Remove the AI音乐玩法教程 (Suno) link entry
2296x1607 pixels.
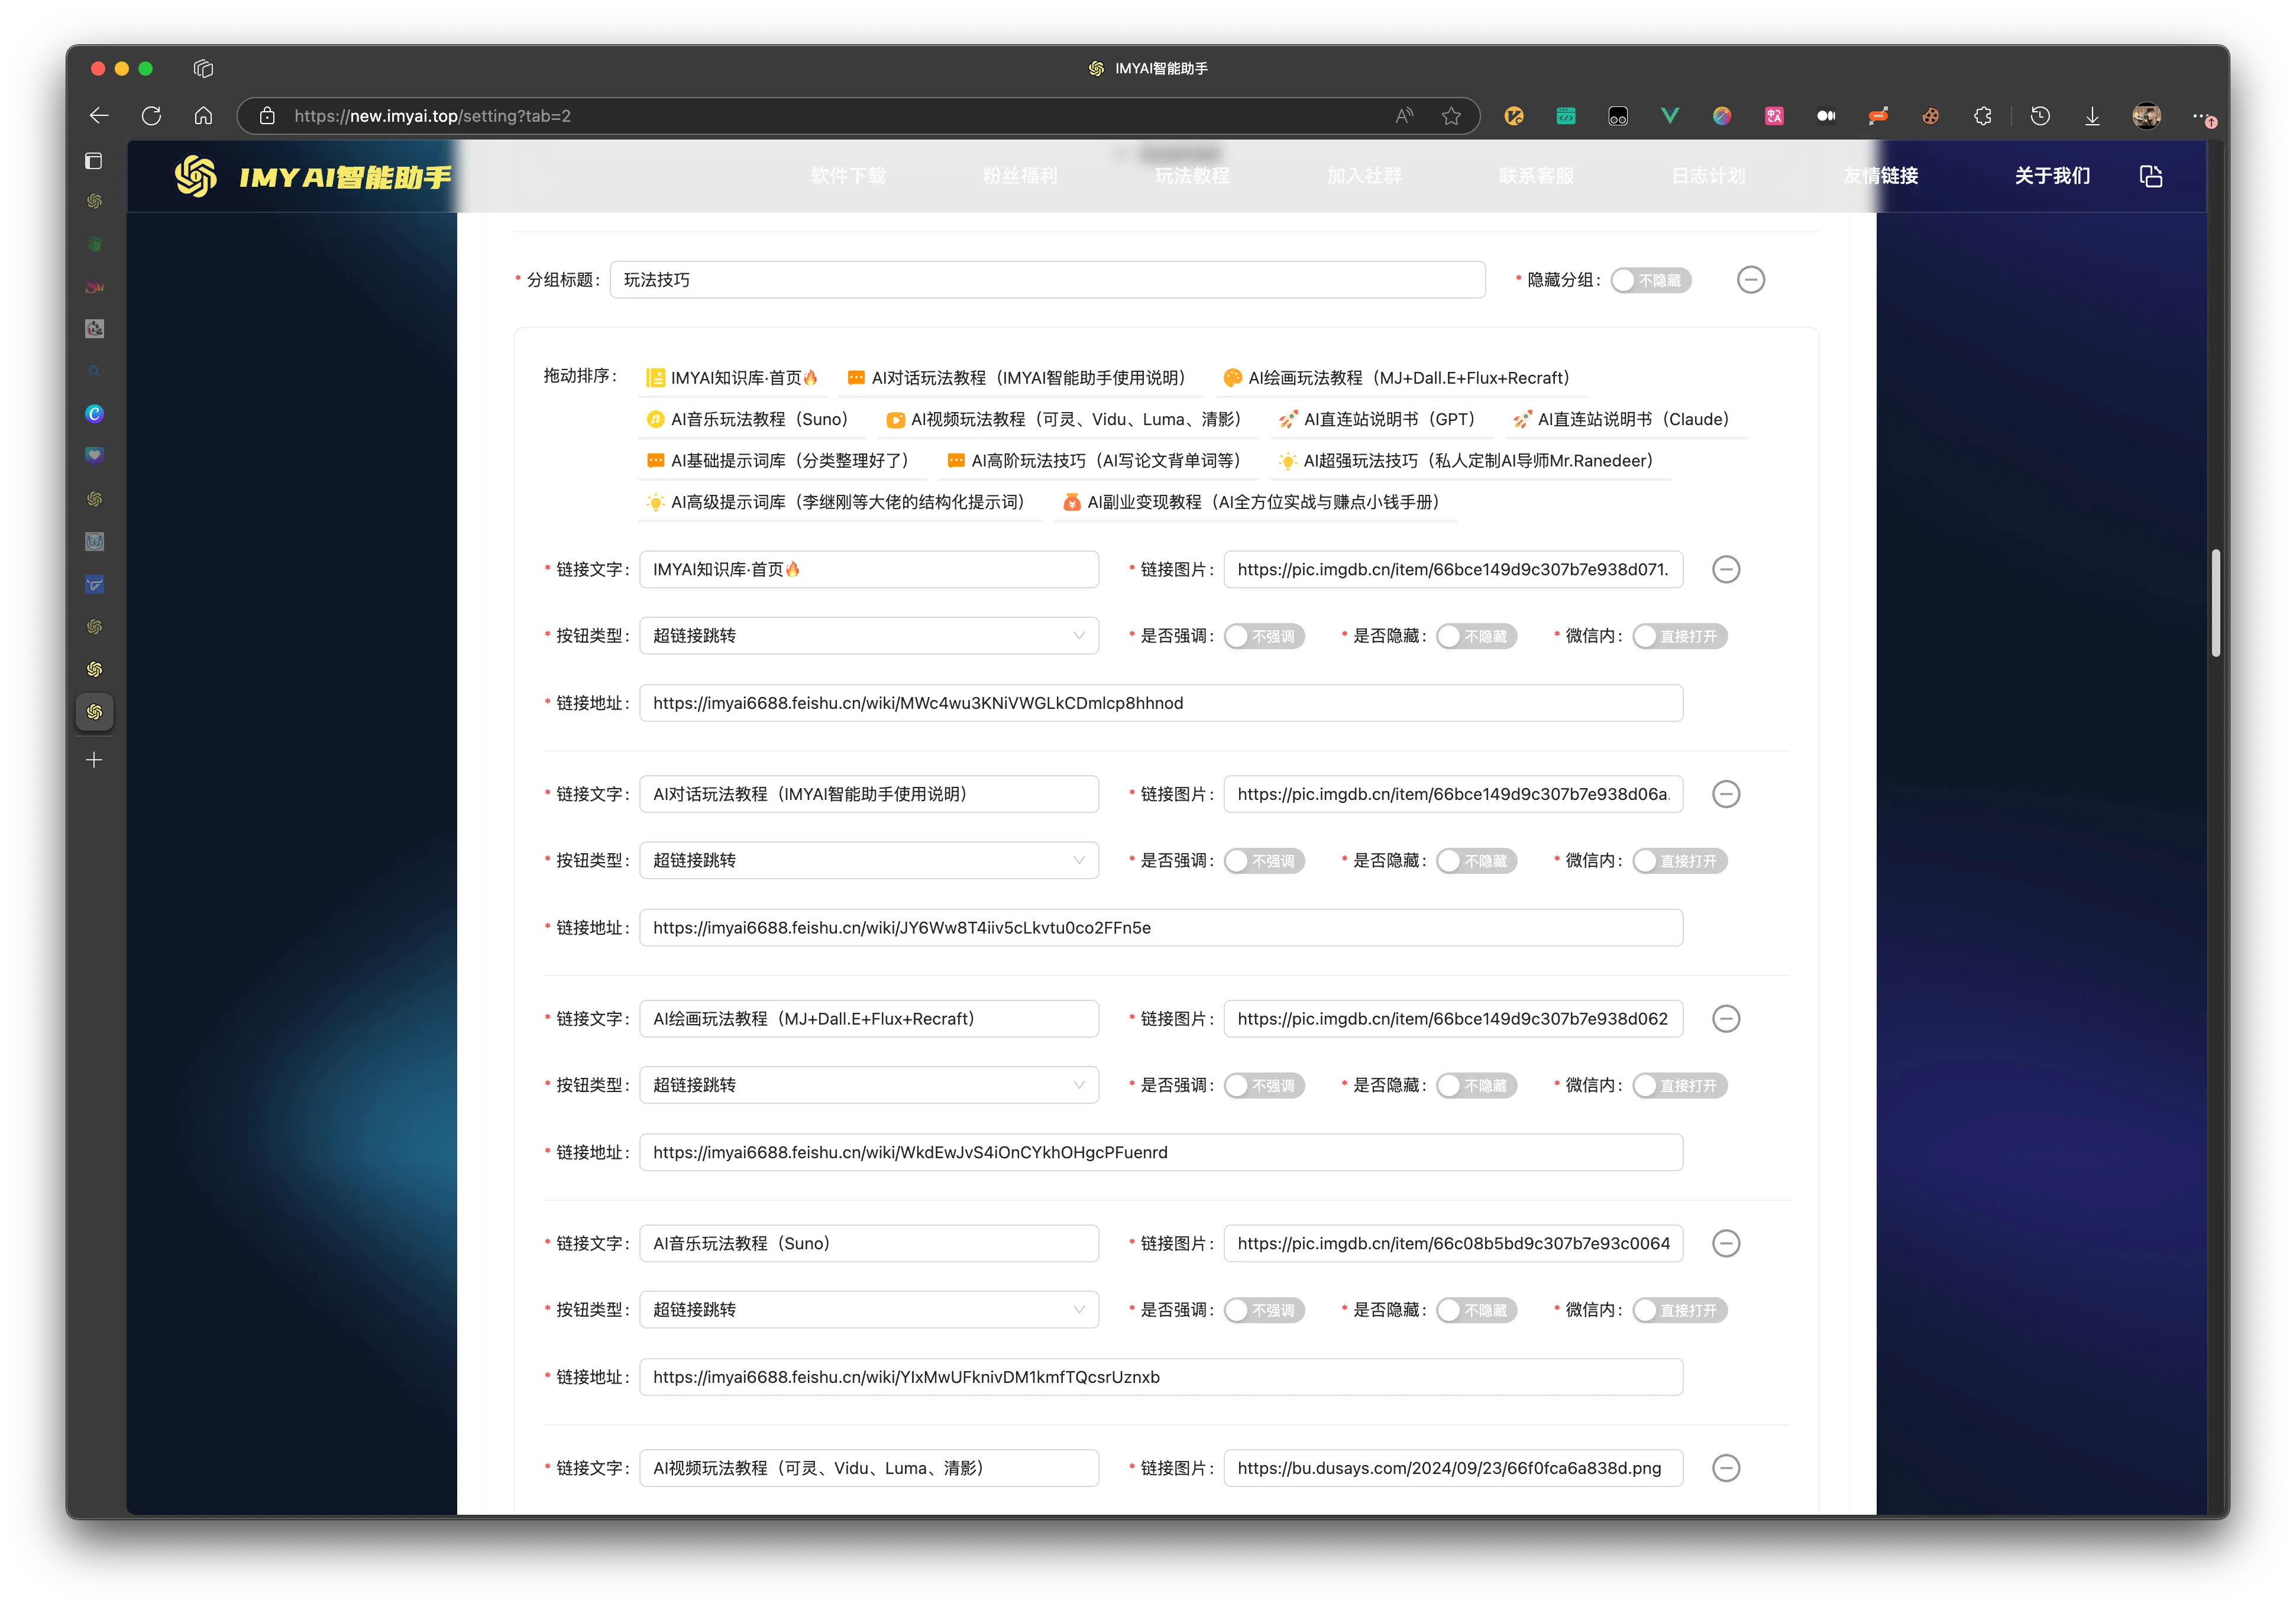point(1726,1243)
